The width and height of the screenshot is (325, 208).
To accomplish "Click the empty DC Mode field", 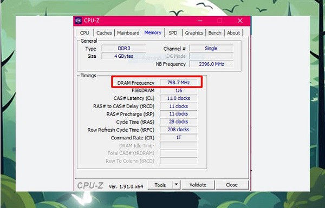I will pyautogui.click(x=211, y=56).
